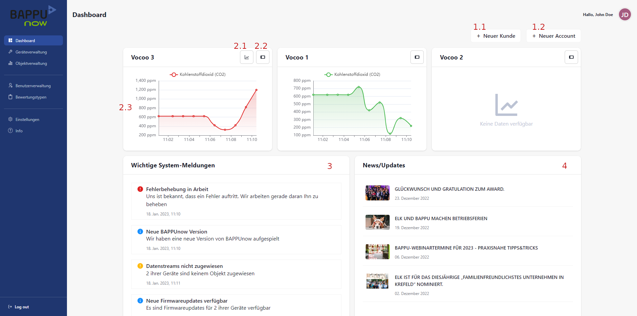This screenshot has width=637, height=316.
Task: Select the Info menu entry
Action: (x=33, y=131)
